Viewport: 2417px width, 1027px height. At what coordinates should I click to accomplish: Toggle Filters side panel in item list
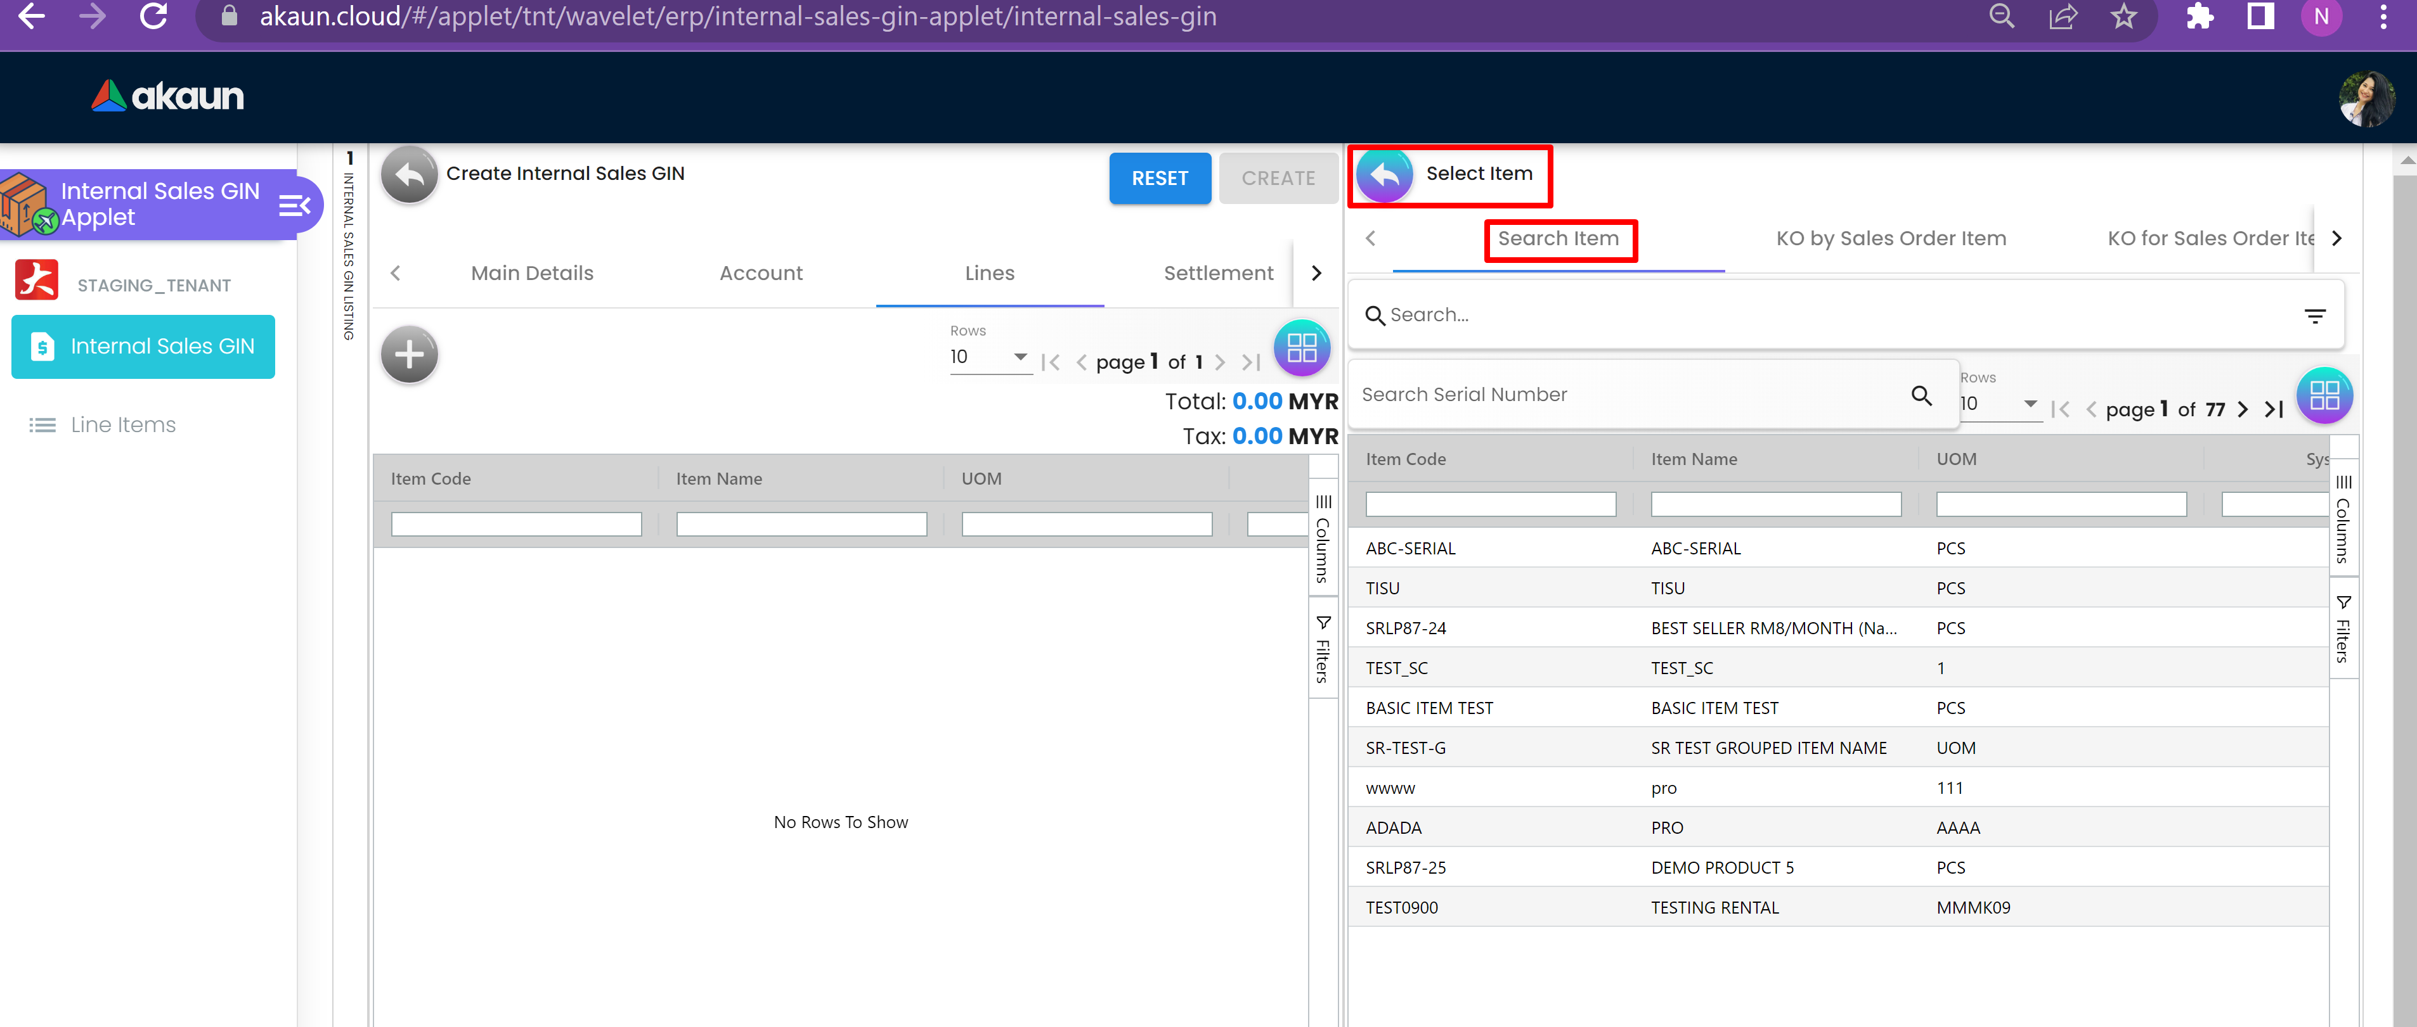(x=2343, y=628)
